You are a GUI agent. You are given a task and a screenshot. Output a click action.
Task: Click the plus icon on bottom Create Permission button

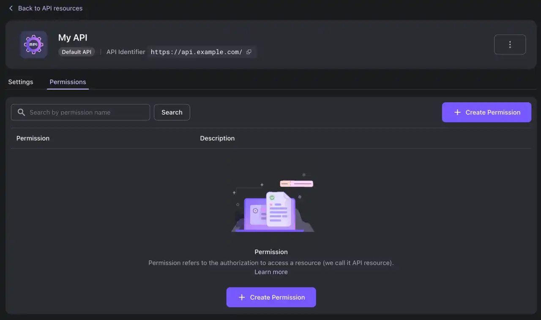241,297
